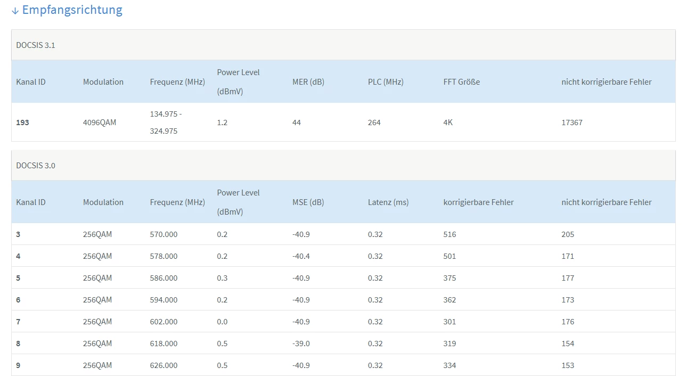Click the down arrow icon beside Empfangsrichtung
Screen dimensions: 687x376
(15, 11)
